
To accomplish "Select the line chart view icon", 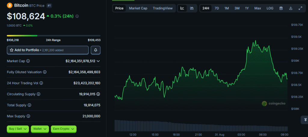I will tap(182, 8).
